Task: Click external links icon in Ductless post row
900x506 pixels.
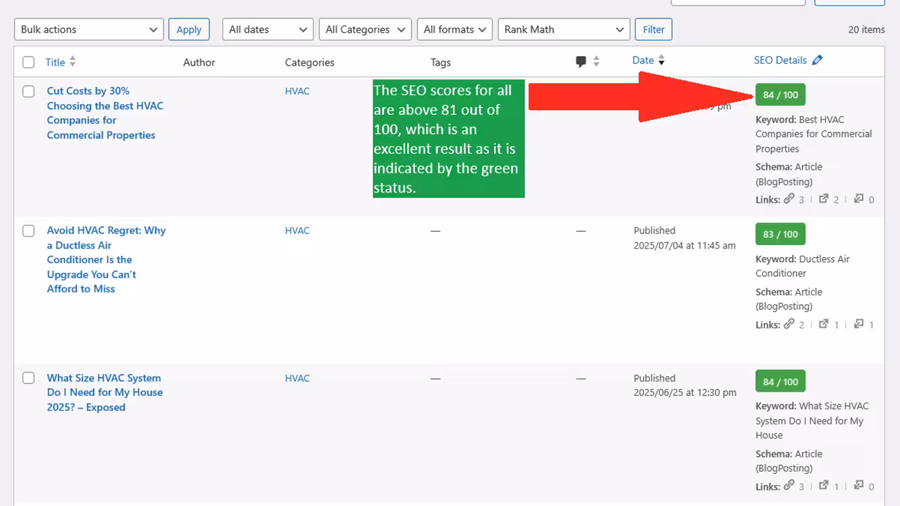Action: click(824, 324)
